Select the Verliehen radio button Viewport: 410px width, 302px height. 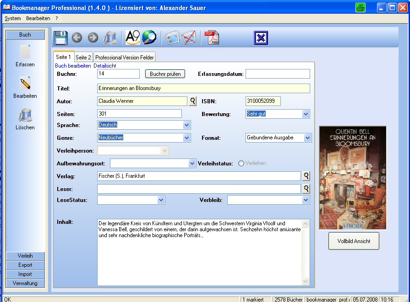point(241,163)
